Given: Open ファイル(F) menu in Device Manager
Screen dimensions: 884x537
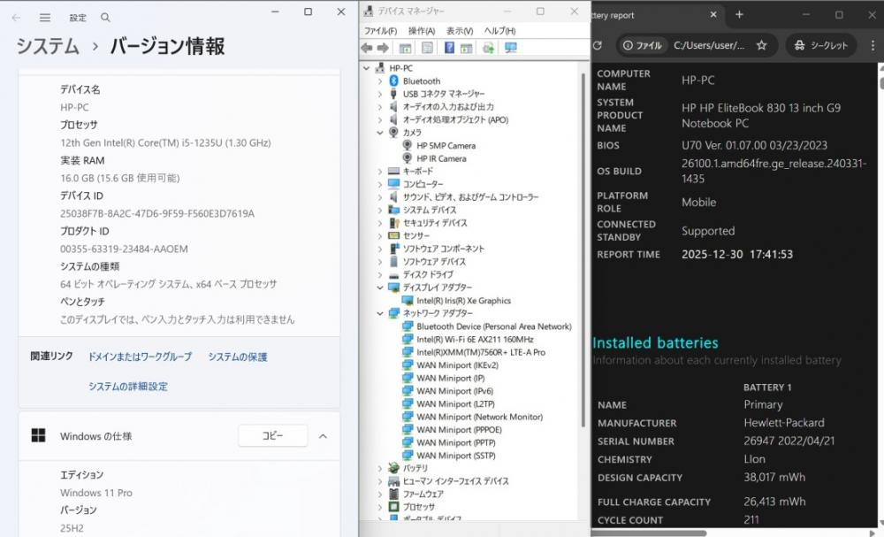Looking at the screenshot, I should coord(380,30).
